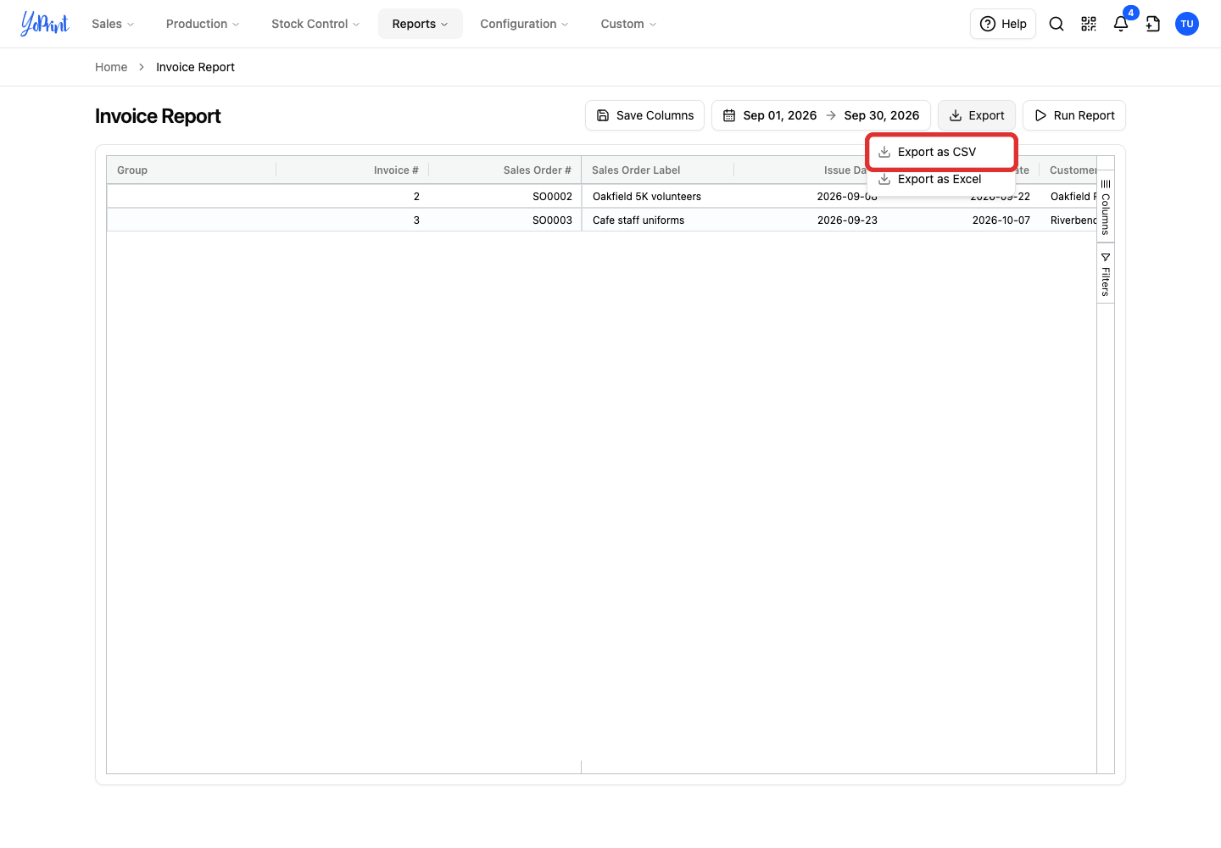The image size is (1221, 848).
Task: Choose Export as CSV
Action: pyautogui.click(x=941, y=152)
